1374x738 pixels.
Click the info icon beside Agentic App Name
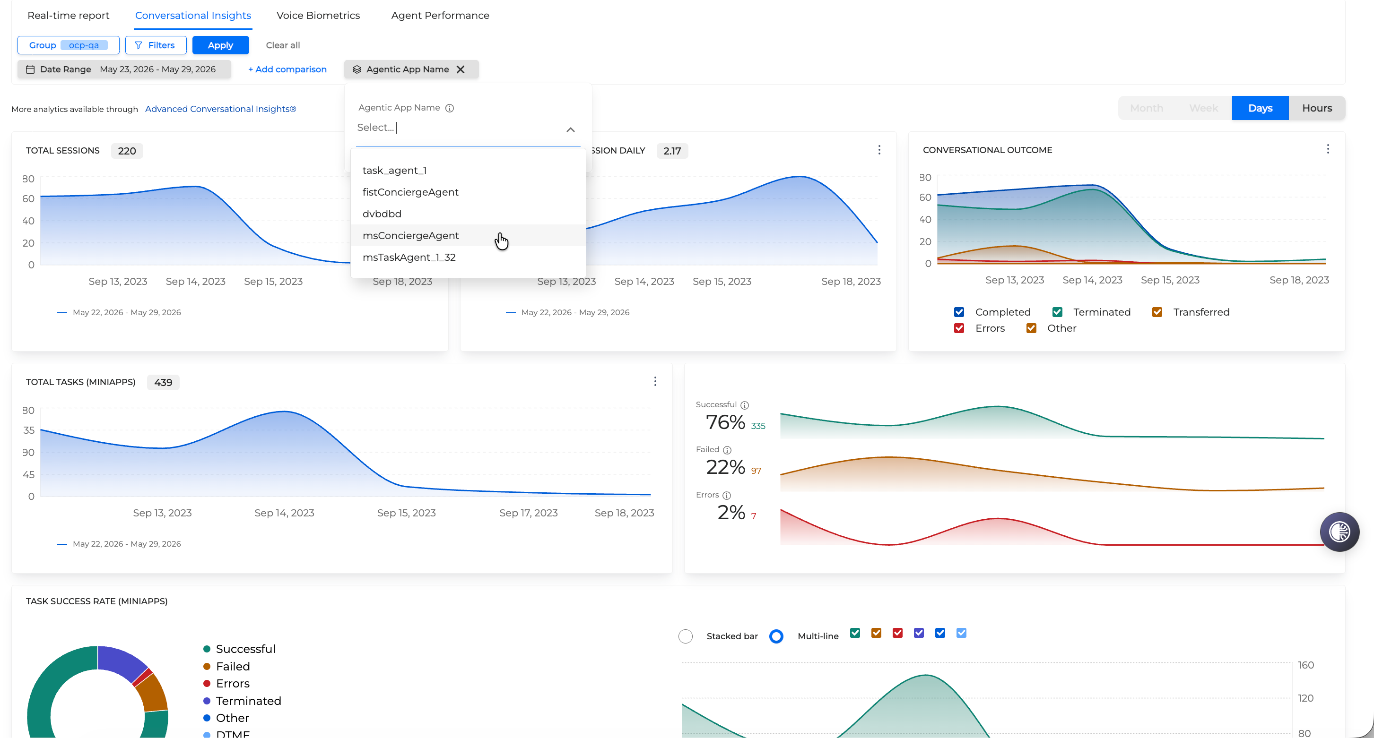tap(450, 108)
